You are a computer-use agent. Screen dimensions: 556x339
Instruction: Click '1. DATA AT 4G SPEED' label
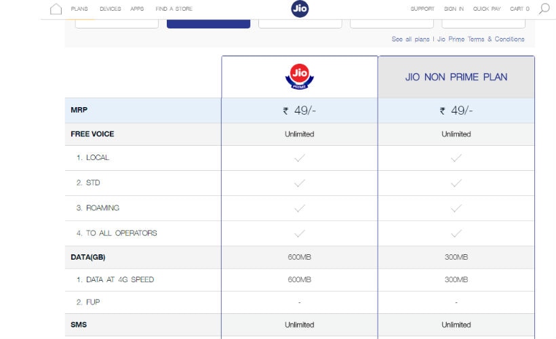click(x=115, y=279)
